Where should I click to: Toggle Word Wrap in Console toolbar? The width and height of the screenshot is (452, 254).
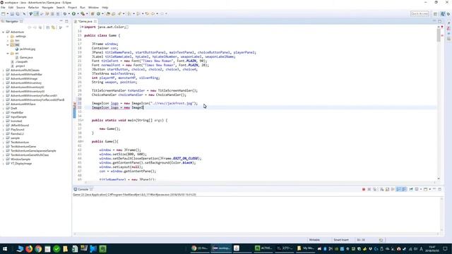coord(393,189)
